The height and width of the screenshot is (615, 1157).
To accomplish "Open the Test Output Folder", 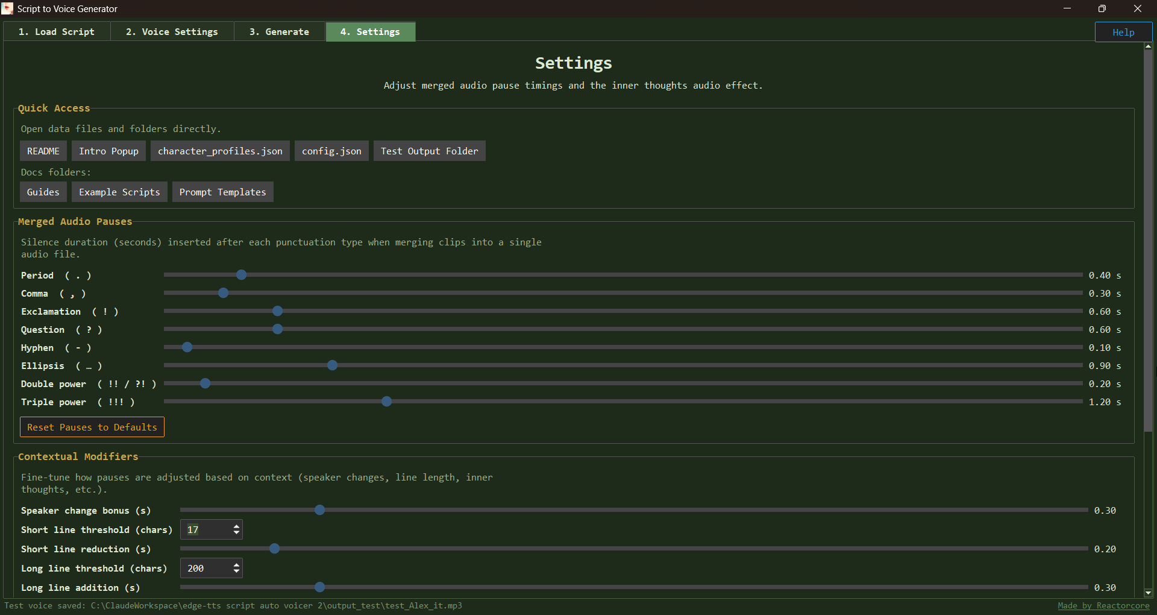I will 429,151.
